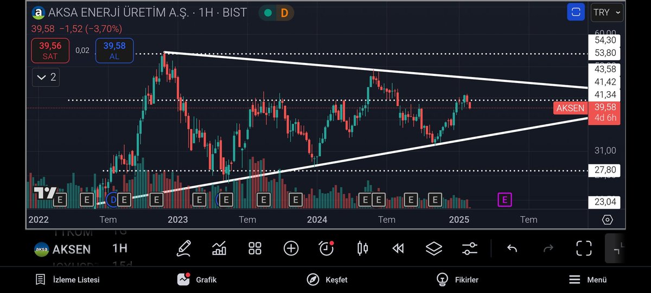Click the 43,58 price label
This screenshot has height=293, width=651.
(605, 69)
